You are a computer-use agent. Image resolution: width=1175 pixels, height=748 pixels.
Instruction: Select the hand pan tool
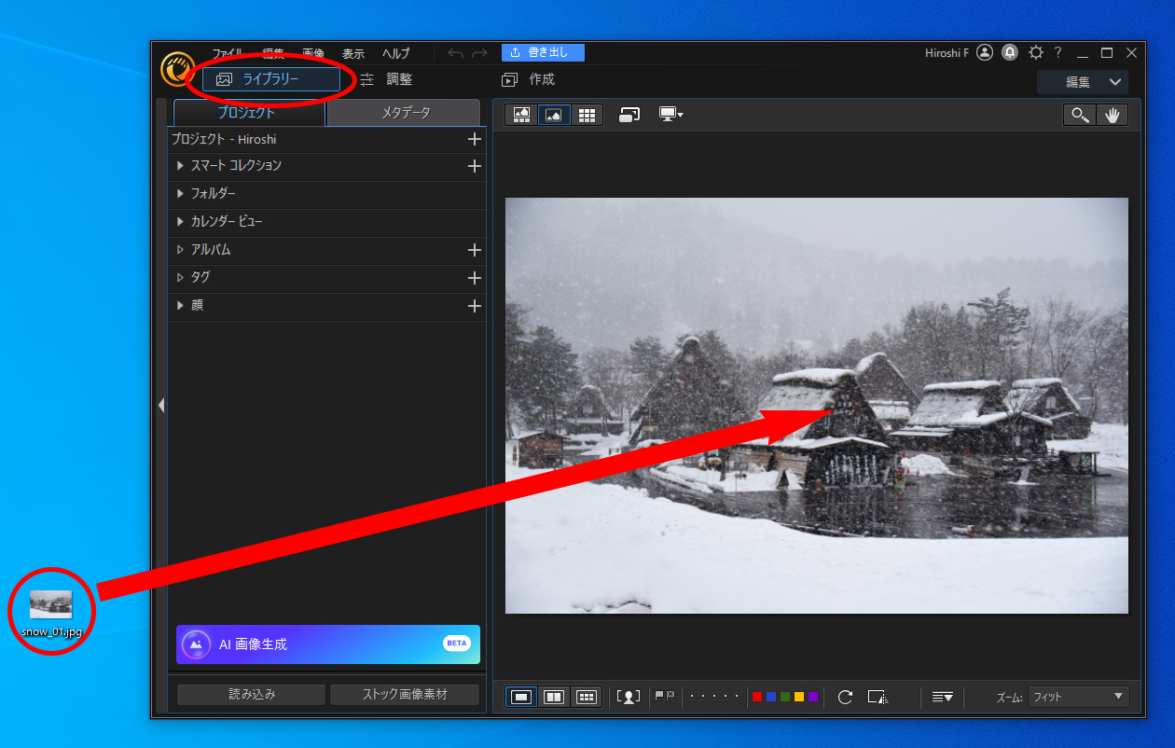1112,115
